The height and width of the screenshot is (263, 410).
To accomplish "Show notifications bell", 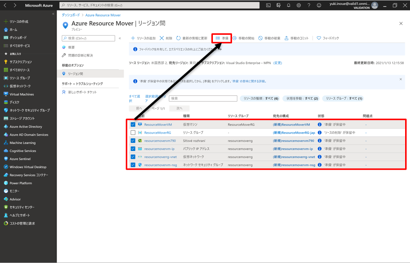I will pos(289,5).
